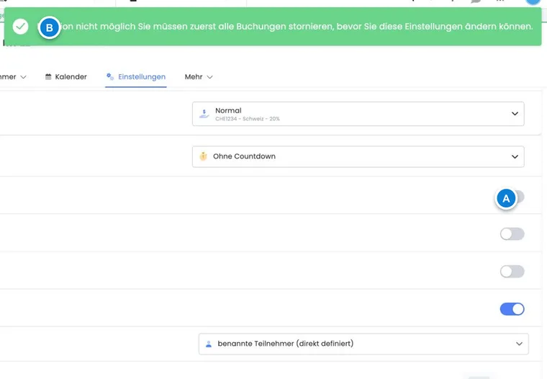Click the gears icon beside Einstellungen
This screenshot has width=547, height=379.
click(110, 76)
